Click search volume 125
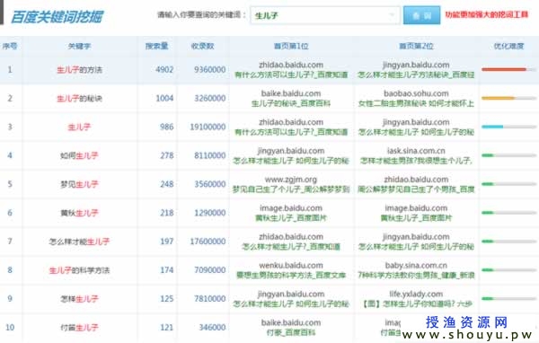 click(167, 299)
